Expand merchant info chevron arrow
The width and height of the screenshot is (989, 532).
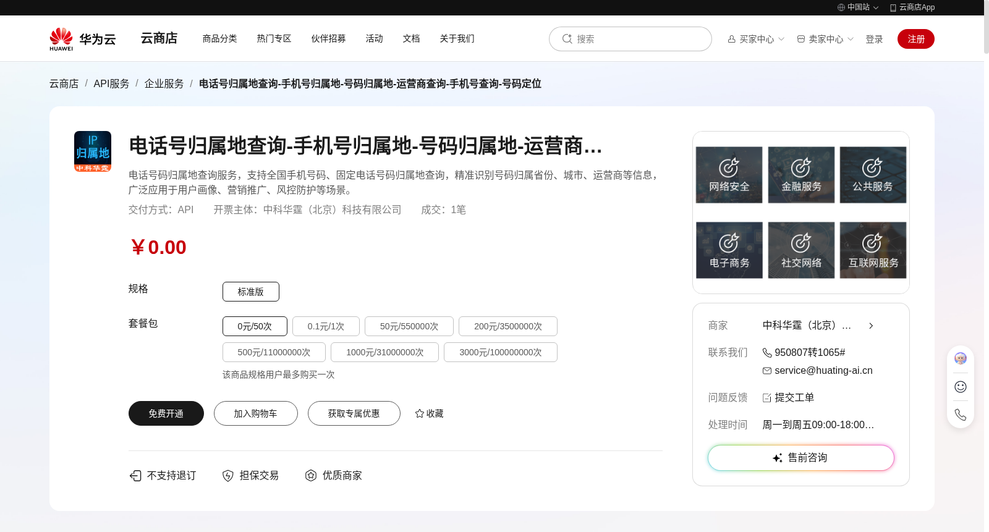871,326
